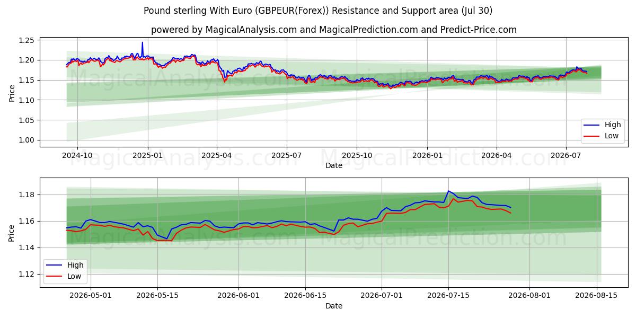Click the 1.12 tick on the bottom chart

coord(26,274)
